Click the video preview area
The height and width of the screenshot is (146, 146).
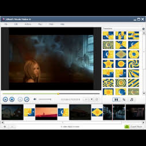(51, 59)
